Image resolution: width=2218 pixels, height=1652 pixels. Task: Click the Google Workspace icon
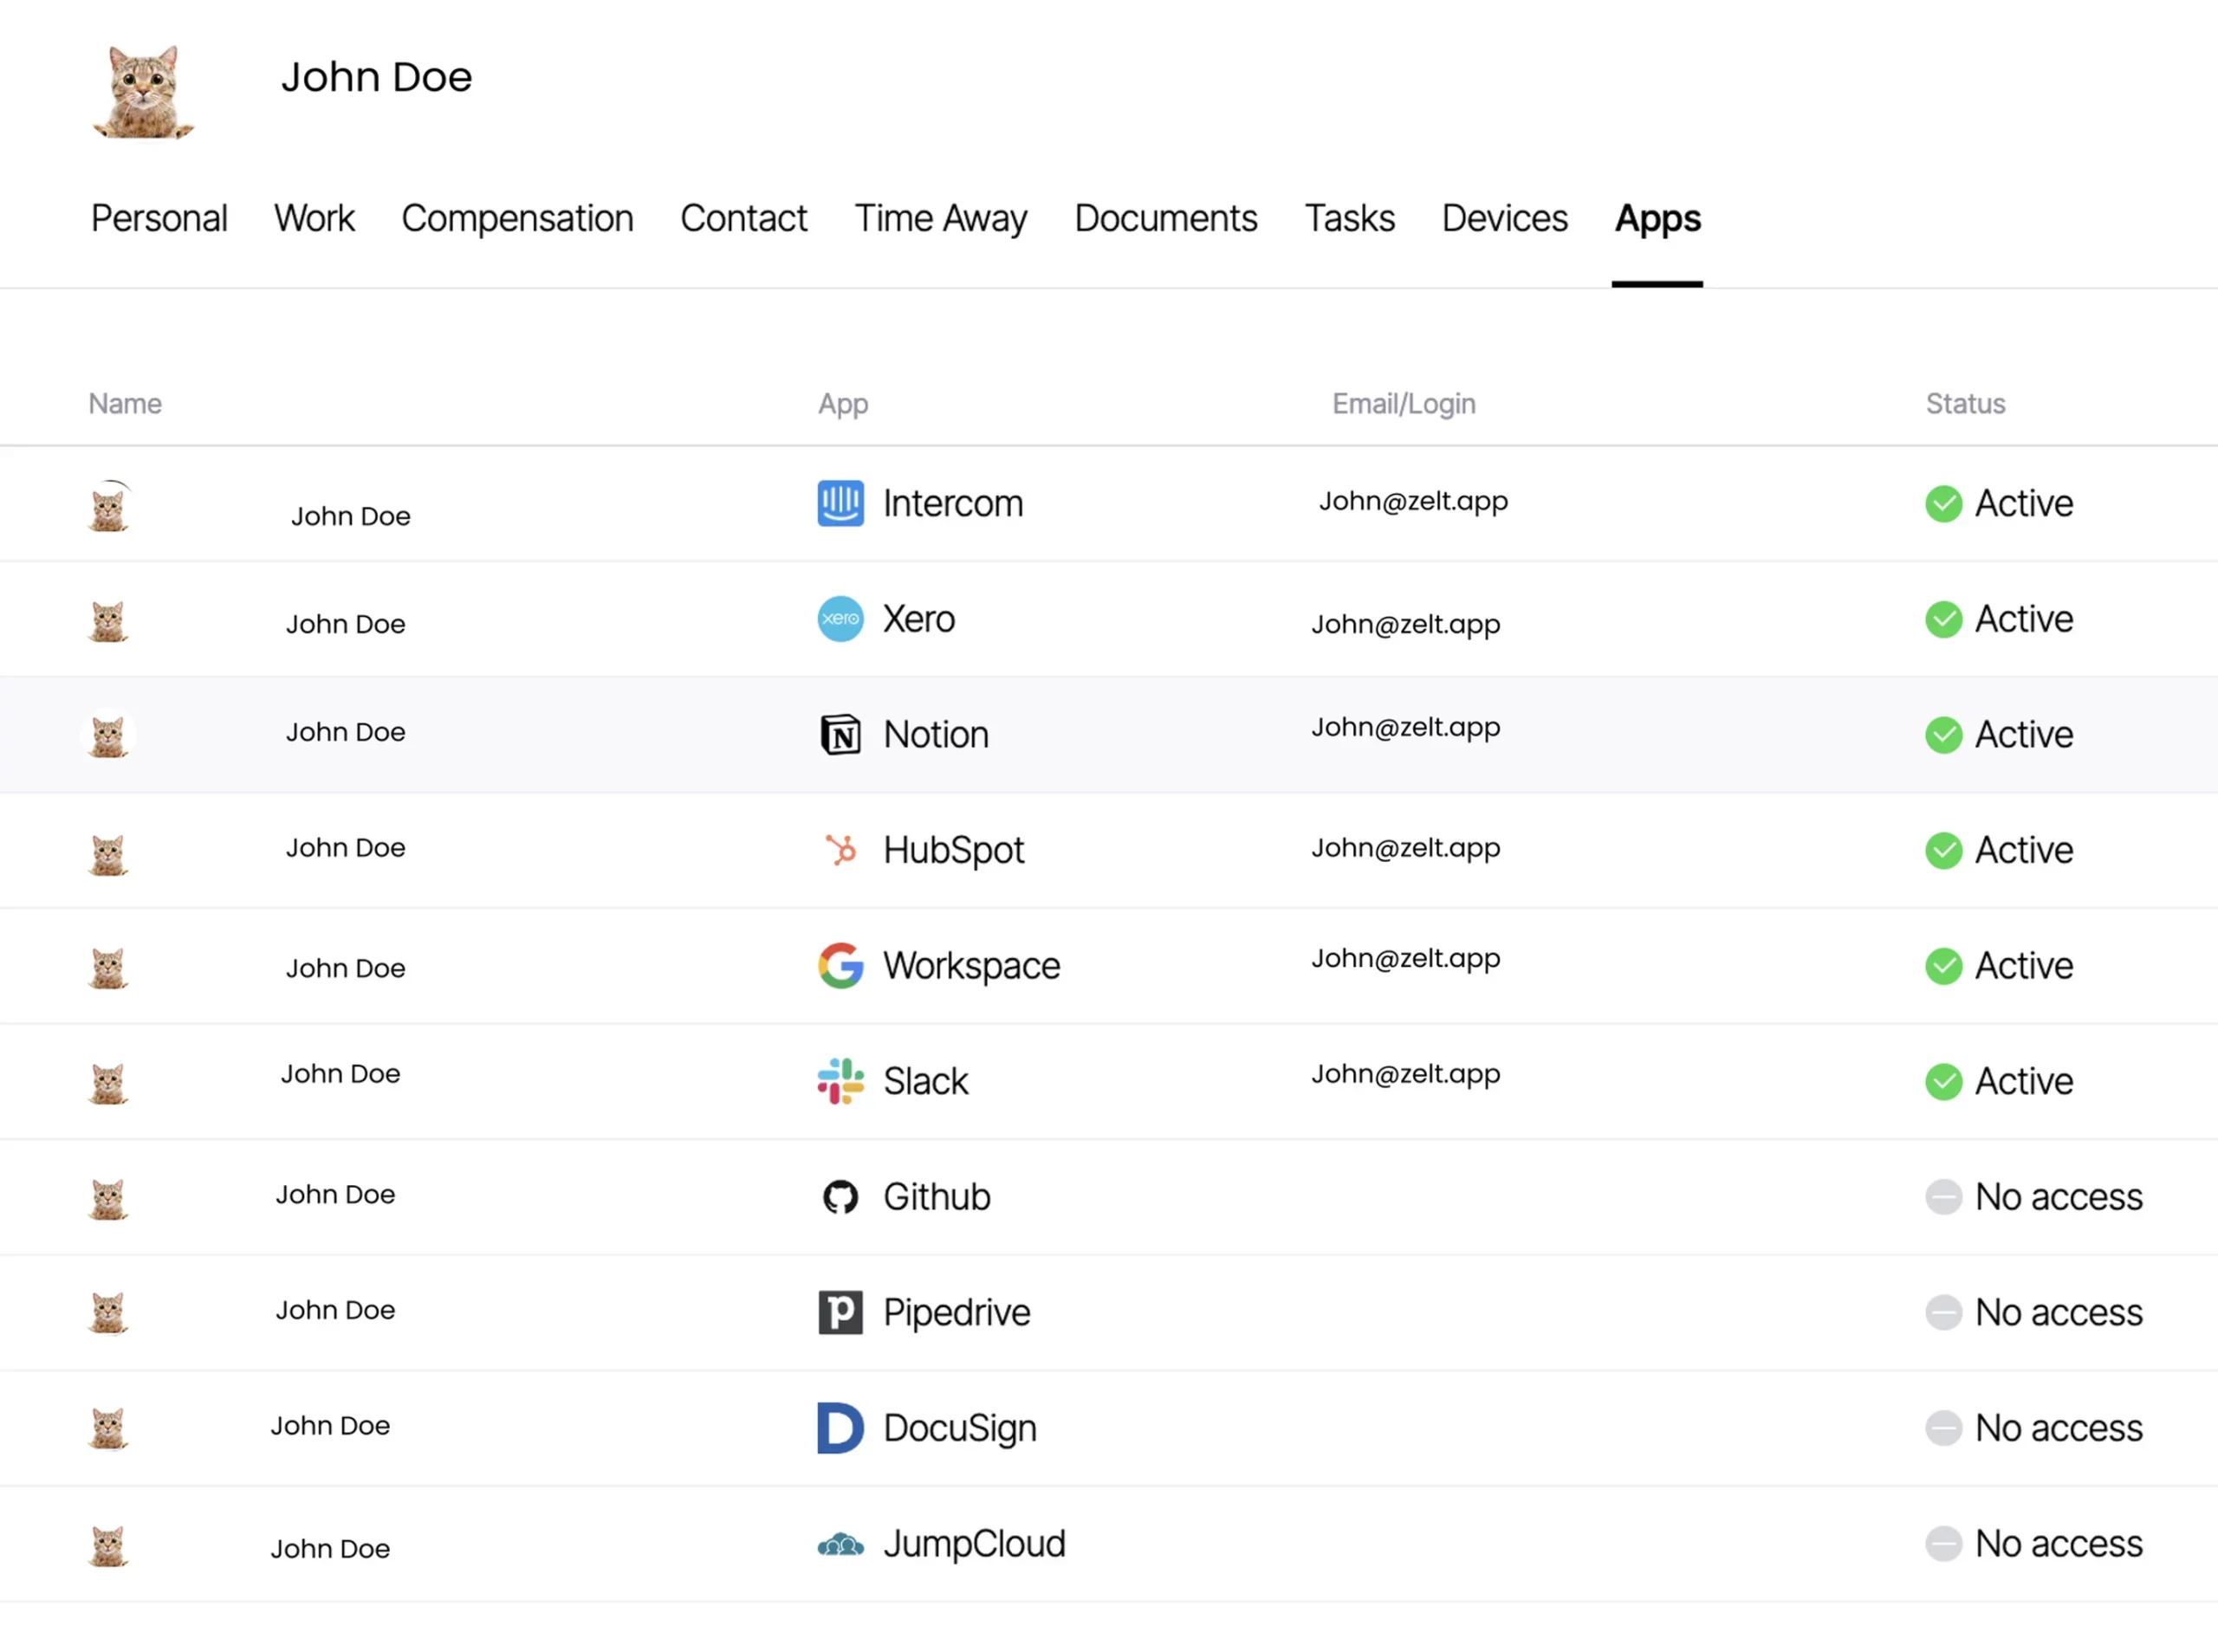point(840,965)
